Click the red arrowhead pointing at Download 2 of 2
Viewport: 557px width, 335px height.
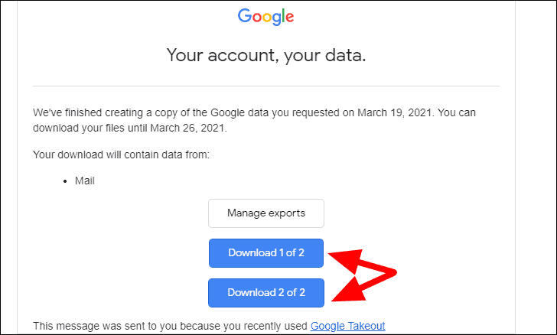click(x=350, y=291)
